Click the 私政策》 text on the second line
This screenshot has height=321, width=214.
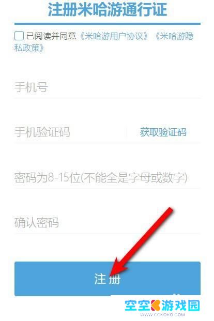[29, 48]
